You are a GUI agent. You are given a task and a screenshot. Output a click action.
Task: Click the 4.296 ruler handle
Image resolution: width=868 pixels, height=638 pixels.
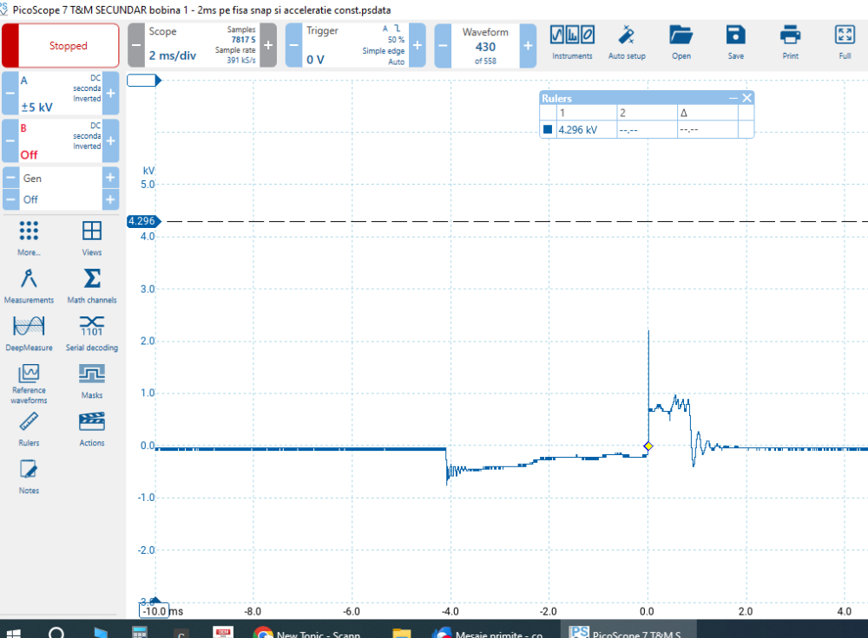pos(141,221)
